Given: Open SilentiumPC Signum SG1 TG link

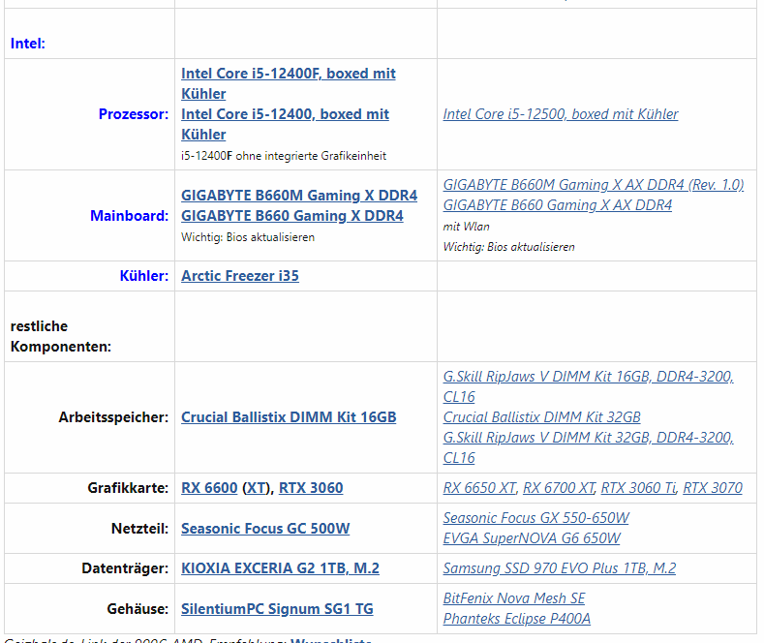Looking at the screenshot, I should 277,609.
